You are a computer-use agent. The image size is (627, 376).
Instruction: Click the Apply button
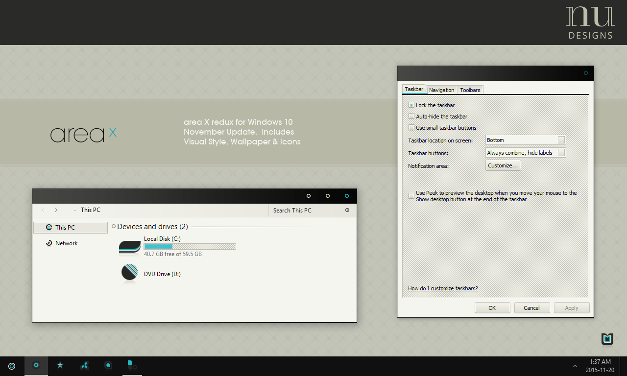(x=572, y=308)
